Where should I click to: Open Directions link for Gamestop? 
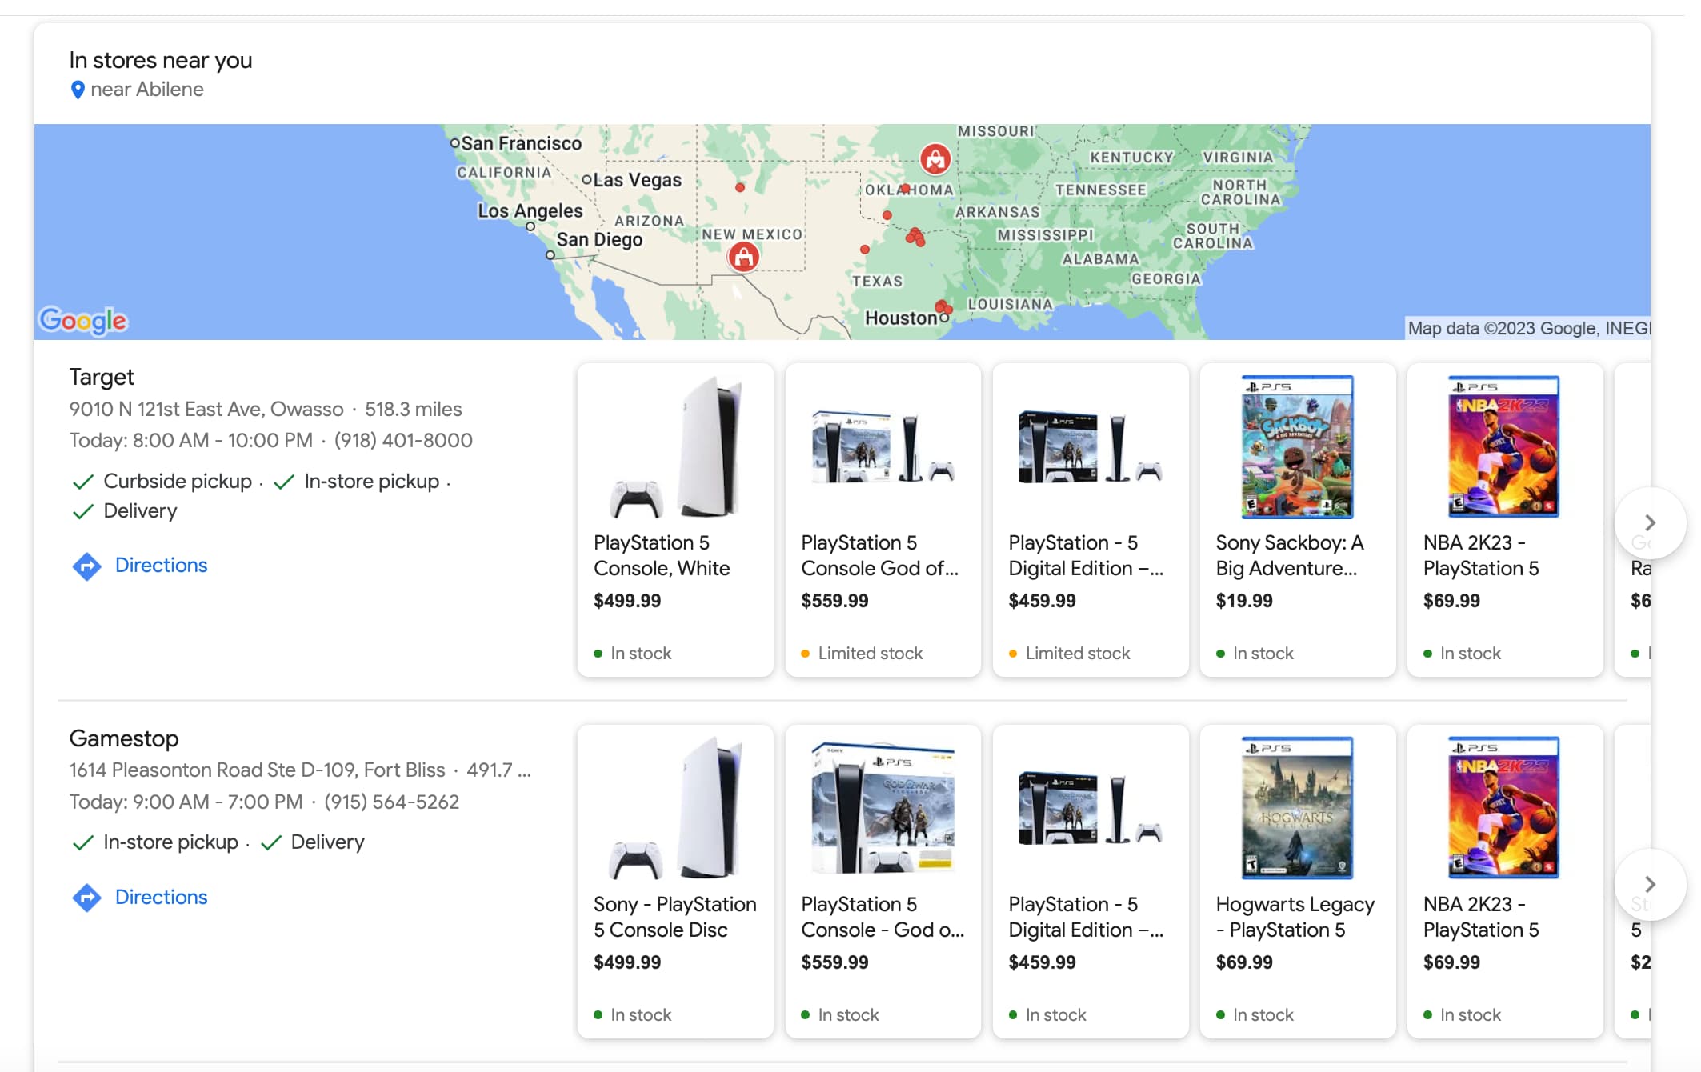(161, 897)
